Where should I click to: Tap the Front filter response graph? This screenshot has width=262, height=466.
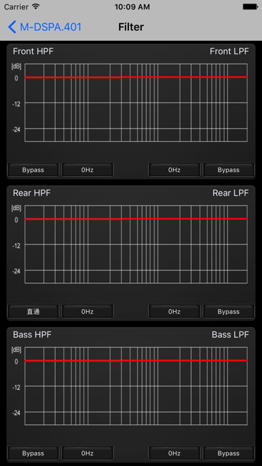coord(136,102)
